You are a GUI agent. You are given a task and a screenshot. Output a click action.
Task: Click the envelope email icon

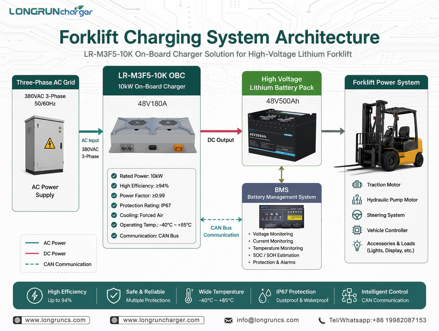[228, 320]
